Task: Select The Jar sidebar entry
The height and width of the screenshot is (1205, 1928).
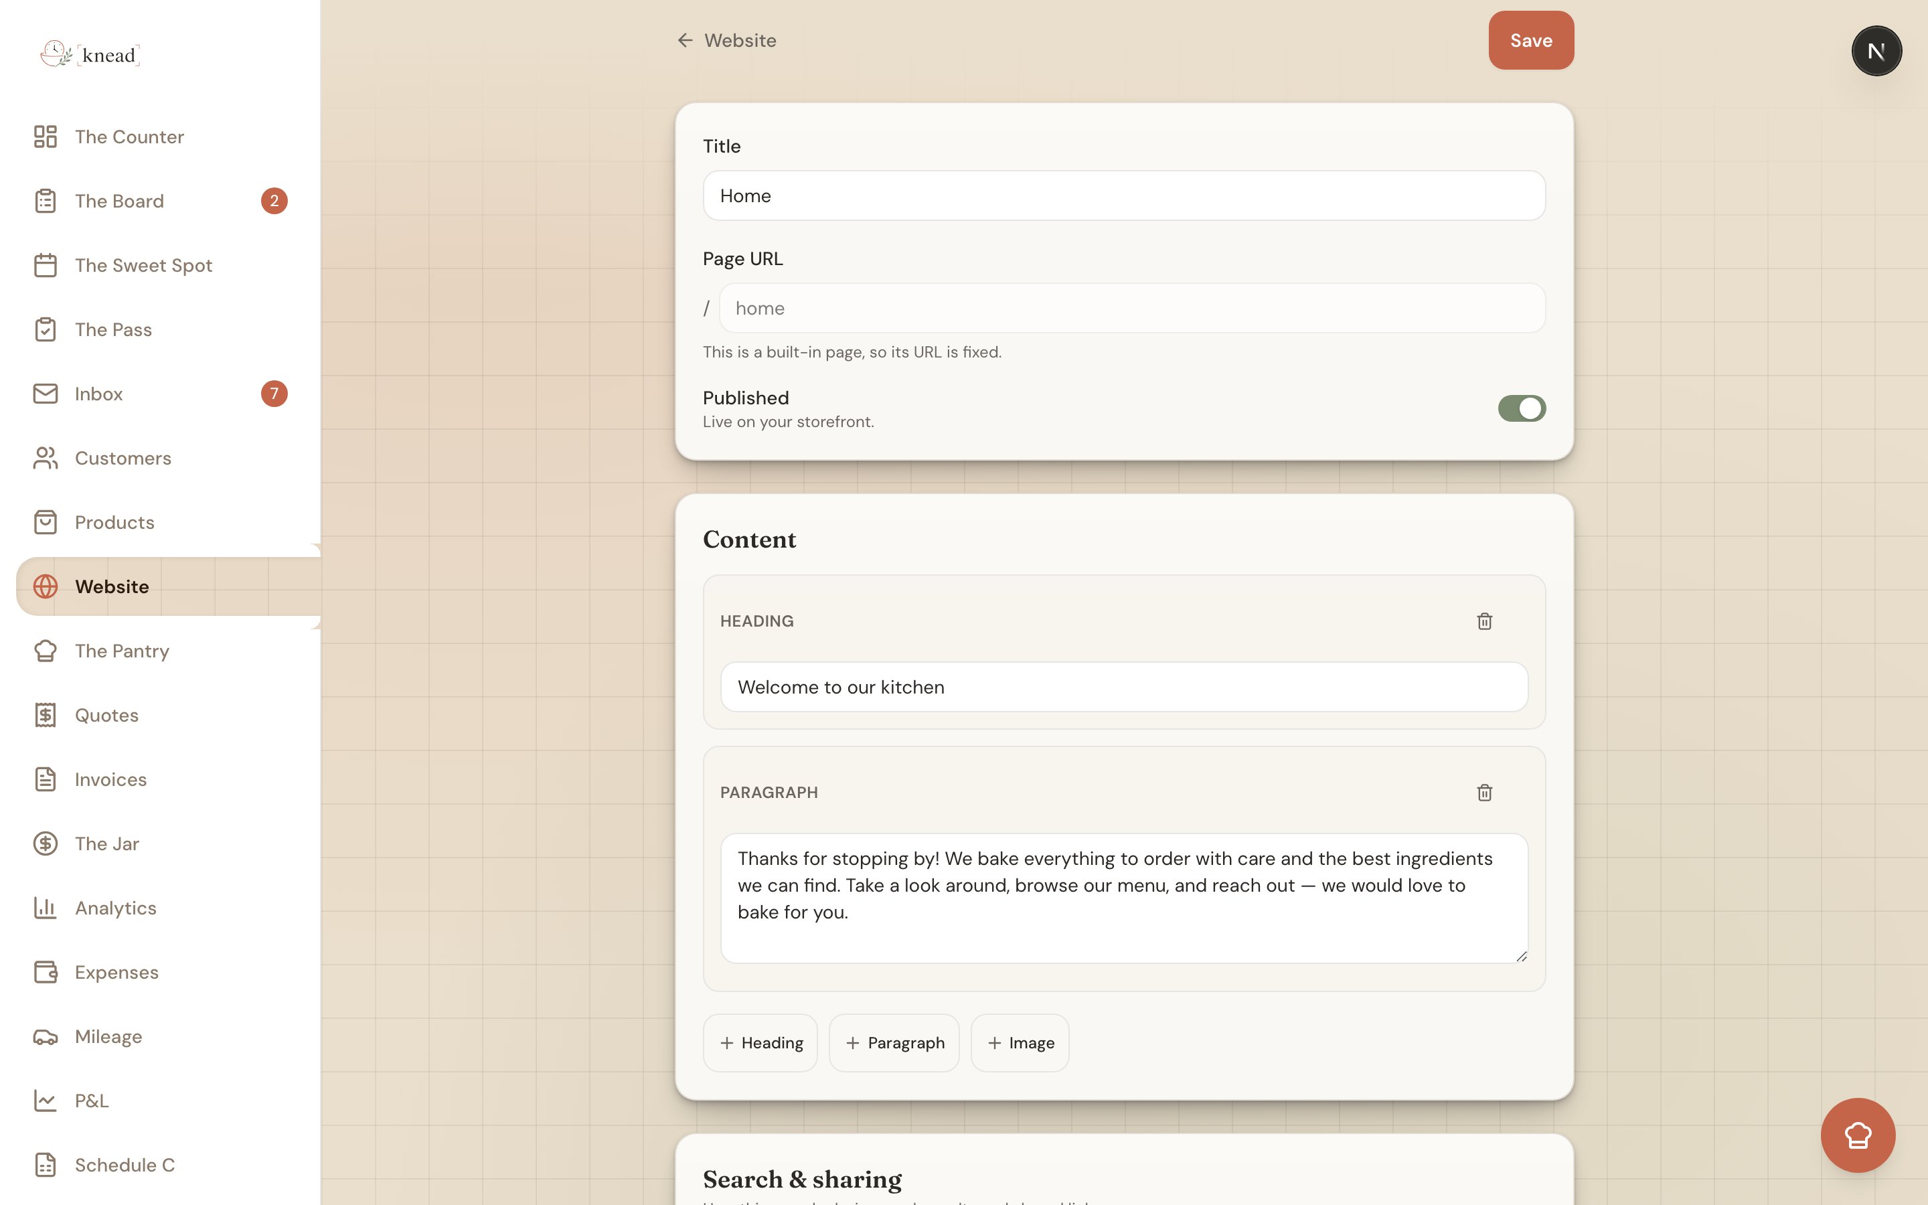Action: (159, 843)
